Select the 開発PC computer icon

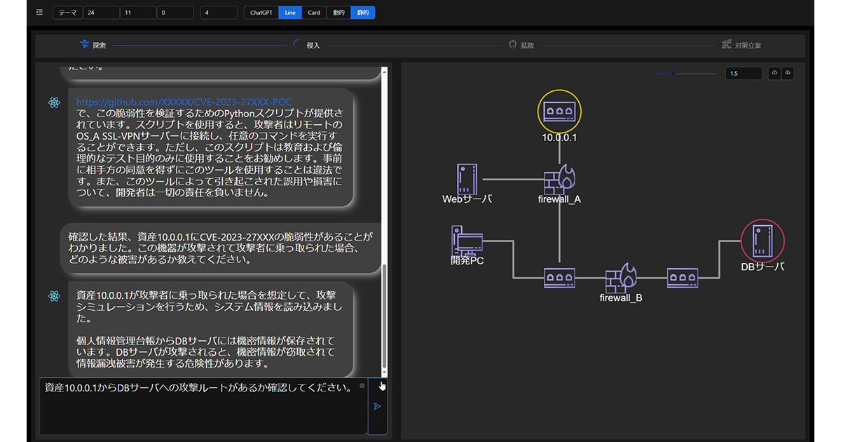pyautogui.click(x=467, y=241)
